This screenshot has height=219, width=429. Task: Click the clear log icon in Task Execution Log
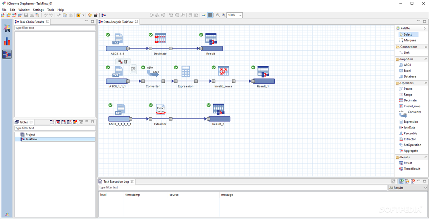click(x=393, y=181)
